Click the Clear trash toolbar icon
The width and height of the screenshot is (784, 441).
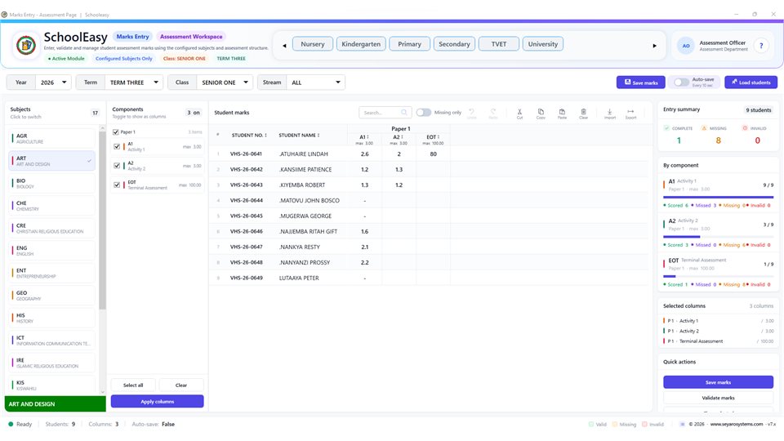point(583,112)
